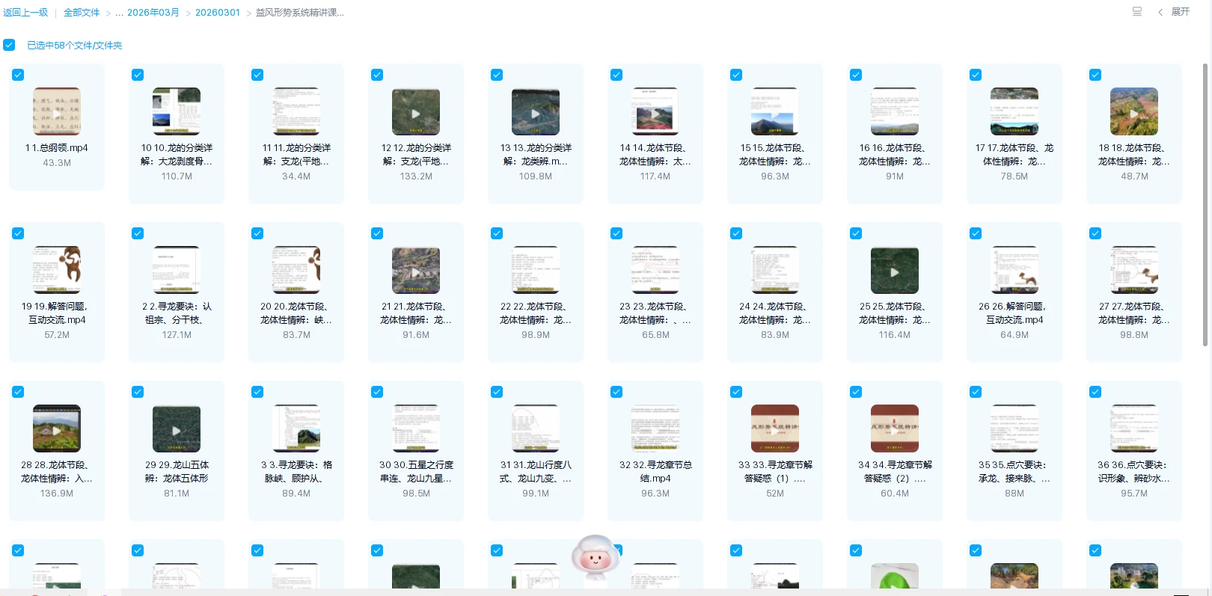Screen dimensions: 1212x596
Task: Click 返回上一级 to go back
Action: click(25, 13)
